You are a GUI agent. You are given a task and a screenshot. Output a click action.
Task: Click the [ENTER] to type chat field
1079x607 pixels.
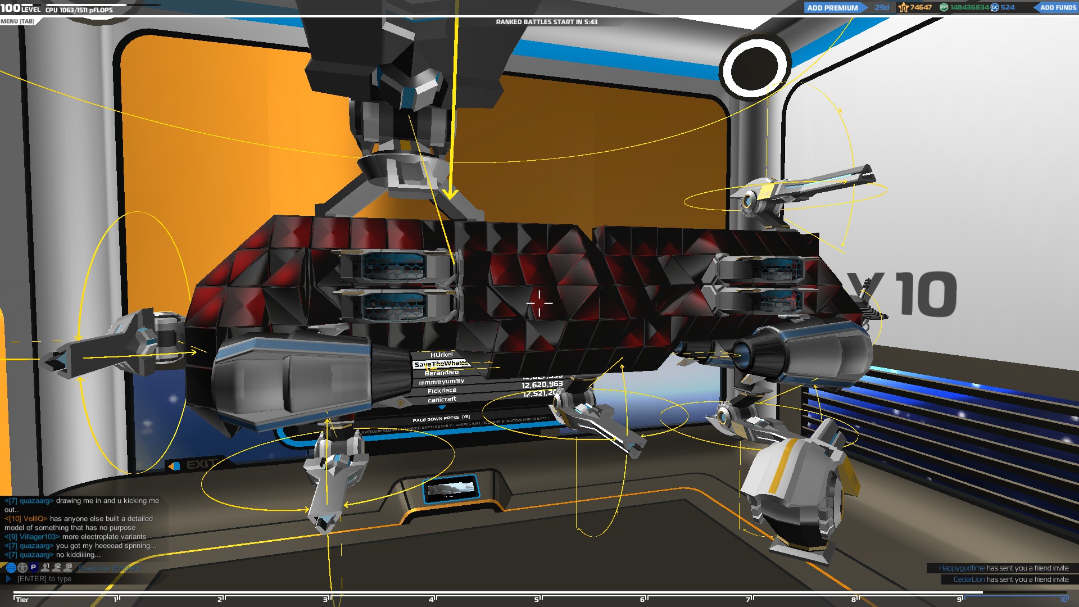tap(45, 578)
